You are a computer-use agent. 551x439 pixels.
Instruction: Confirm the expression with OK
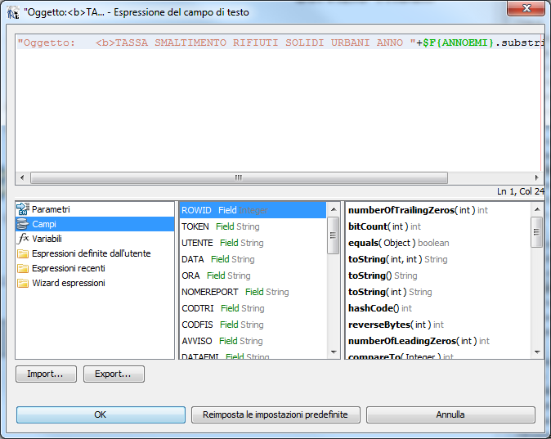(101, 414)
